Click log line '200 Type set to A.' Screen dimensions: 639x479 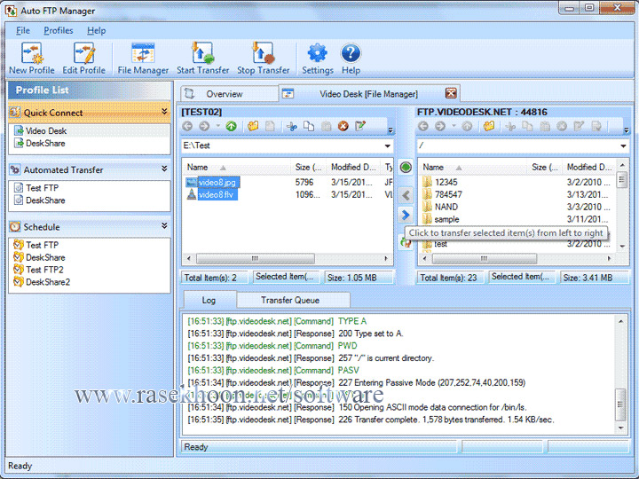click(296, 334)
